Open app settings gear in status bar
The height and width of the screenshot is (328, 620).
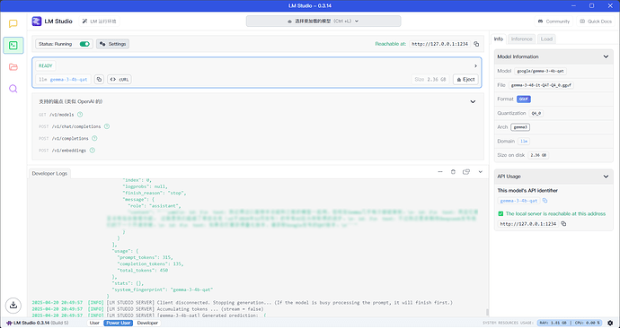610,323
